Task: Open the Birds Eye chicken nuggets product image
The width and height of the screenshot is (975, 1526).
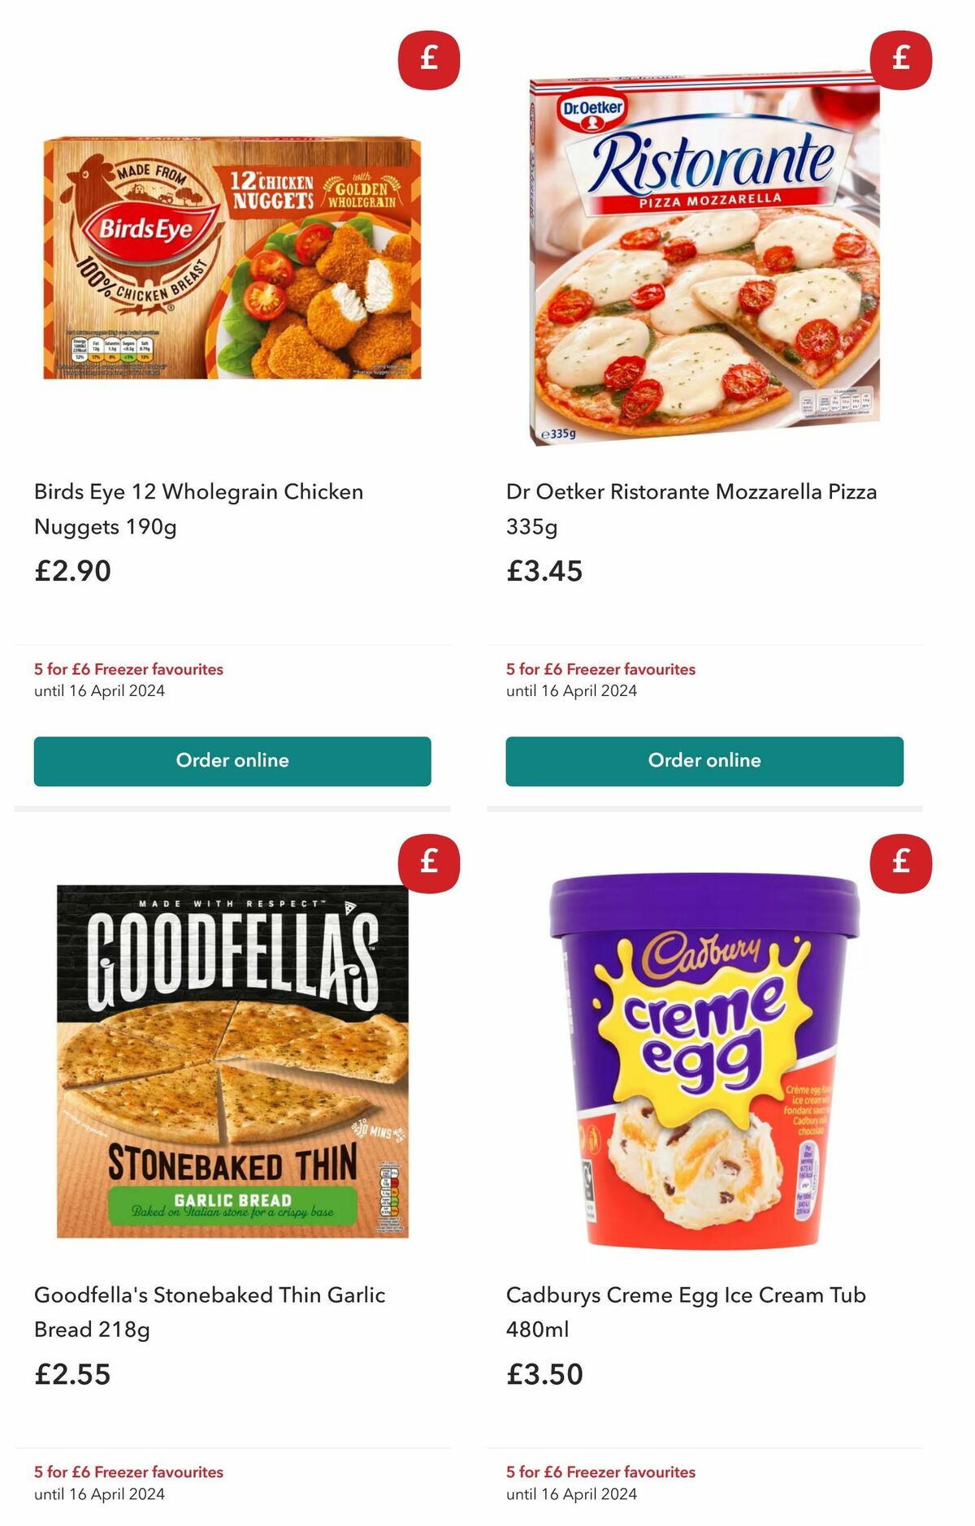Action: [x=233, y=252]
